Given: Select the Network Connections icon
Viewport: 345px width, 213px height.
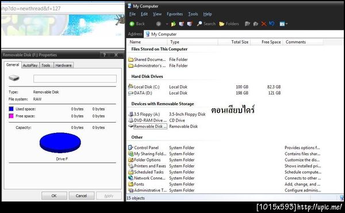Looking at the screenshot, I should pyautogui.click(x=131, y=178).
